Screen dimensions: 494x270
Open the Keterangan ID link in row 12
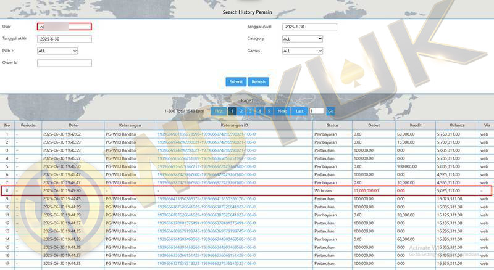[207, 223]
